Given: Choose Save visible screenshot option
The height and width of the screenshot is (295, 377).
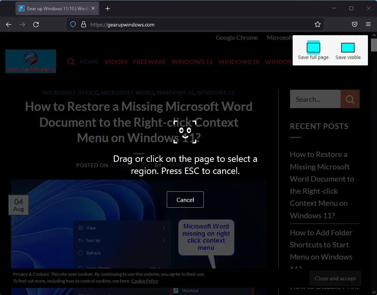Looking at the screenshot, I should [x=348, y=51].
